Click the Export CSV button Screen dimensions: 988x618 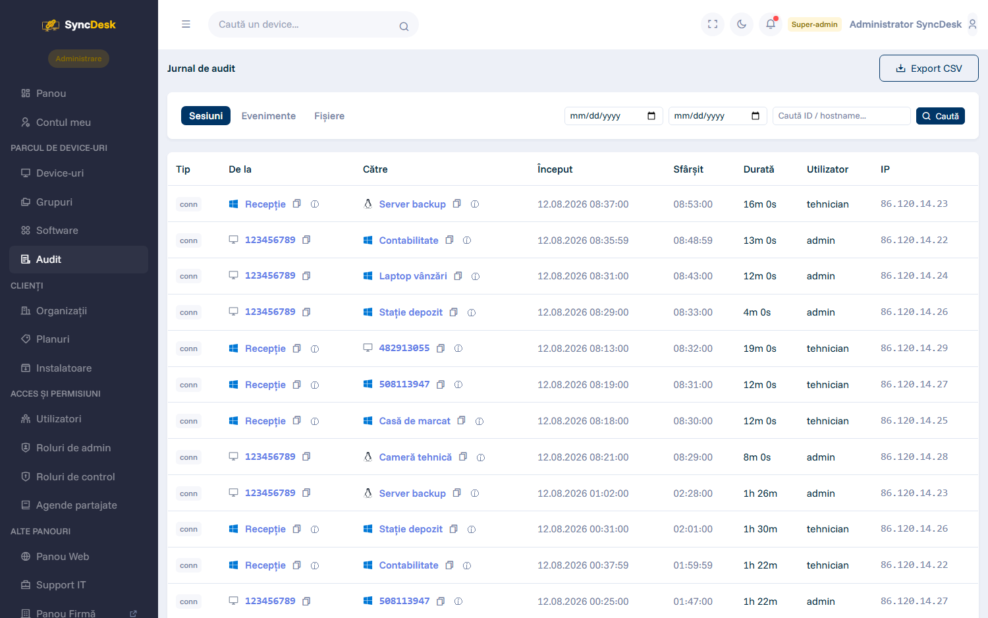pos(929,69)
